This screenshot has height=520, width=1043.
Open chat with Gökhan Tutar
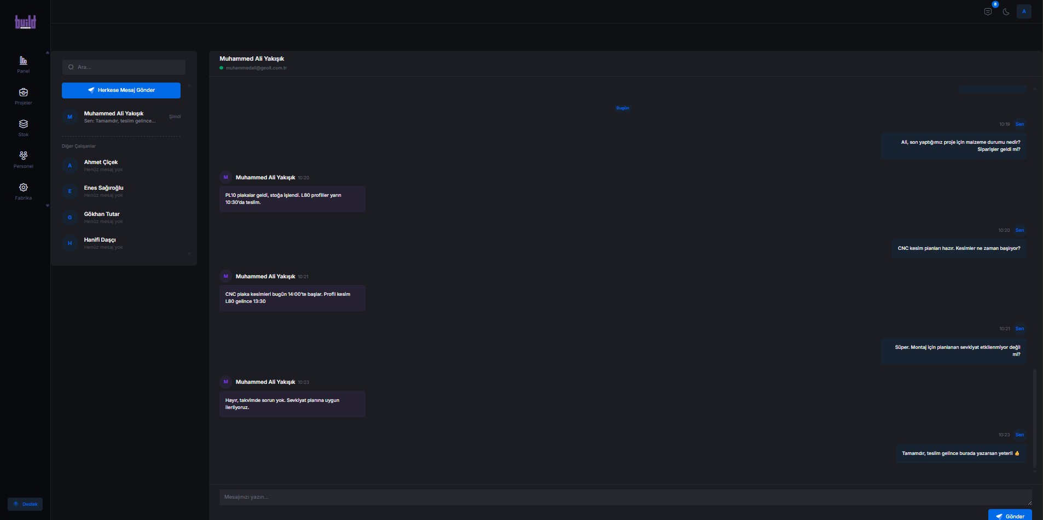click(121, 217)
